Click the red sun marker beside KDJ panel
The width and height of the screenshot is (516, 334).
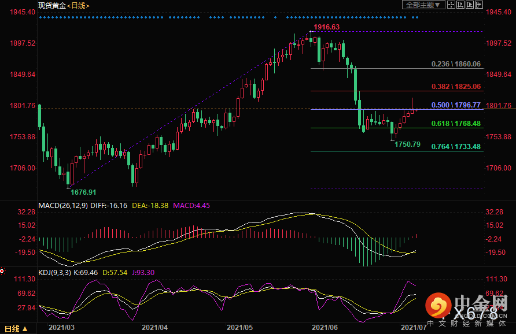[x=2, y=270]
